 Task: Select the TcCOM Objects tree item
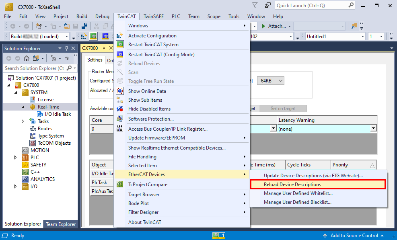54,143
